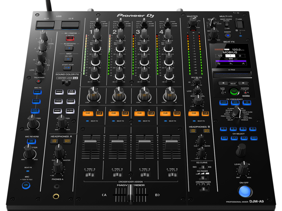The width and height of the screenshot is (282, 211).
Task: Turn on MIC REVERB with ON button
Action: [x=31, y=141]
